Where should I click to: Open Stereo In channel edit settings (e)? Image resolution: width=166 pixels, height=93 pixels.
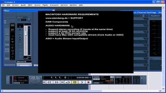[20, 42]
